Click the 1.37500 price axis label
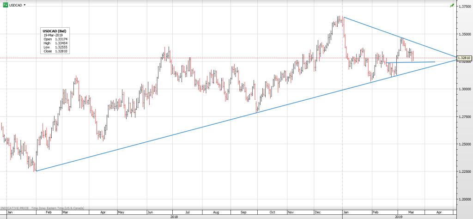Screen dimensions: 473x219 (x=465, y=6)
